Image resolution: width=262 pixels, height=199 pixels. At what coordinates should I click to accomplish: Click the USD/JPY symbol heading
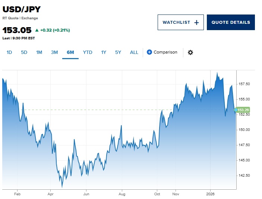21,9
